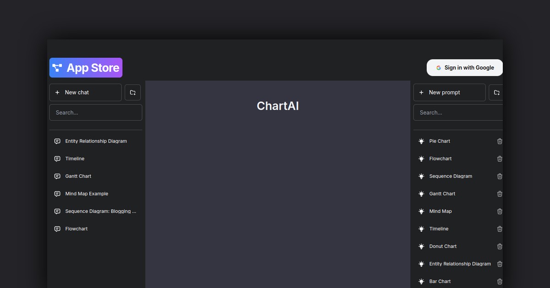Click the left sidebar search field
This screenshot has height=288, width=550.
pyautogui.click(x=95, y=112)
